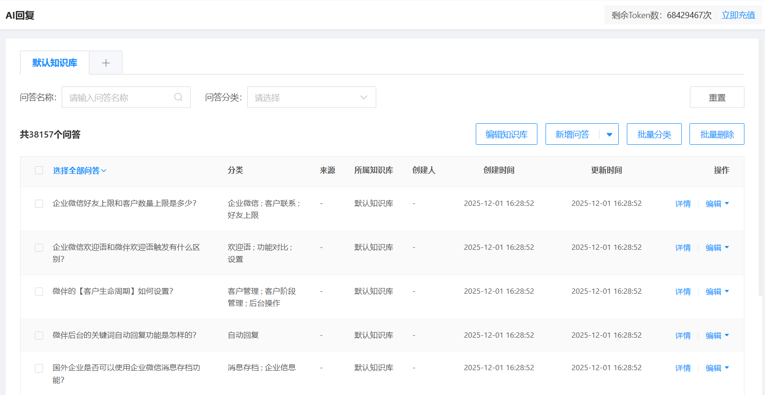765x395 pixels.
Task: Click the 立即充值 recharge link
Action: point(738,15)
